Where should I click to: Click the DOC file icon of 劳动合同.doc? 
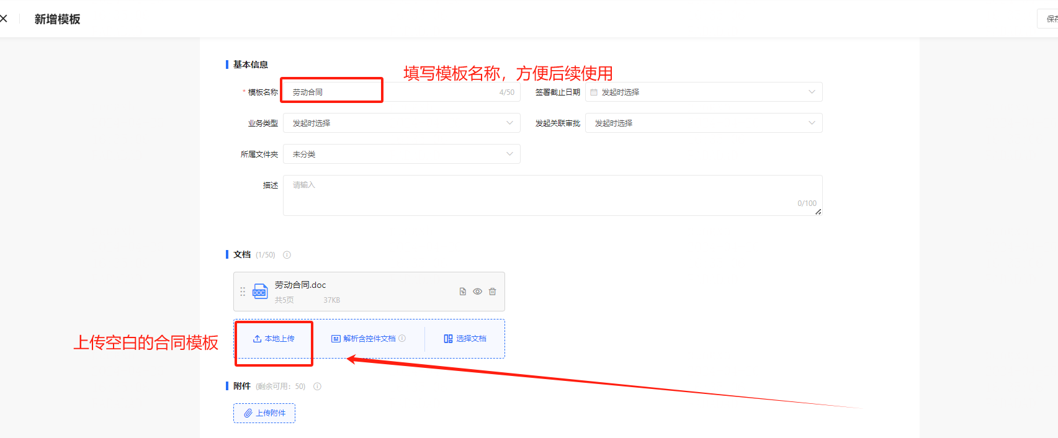(x=260, y=292)
